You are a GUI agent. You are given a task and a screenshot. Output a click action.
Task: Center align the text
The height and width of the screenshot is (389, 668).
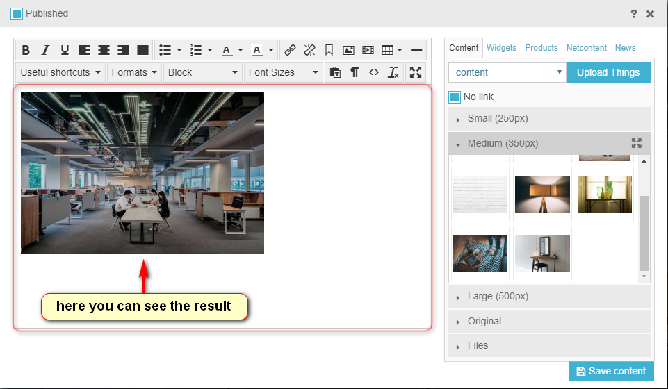104,50
